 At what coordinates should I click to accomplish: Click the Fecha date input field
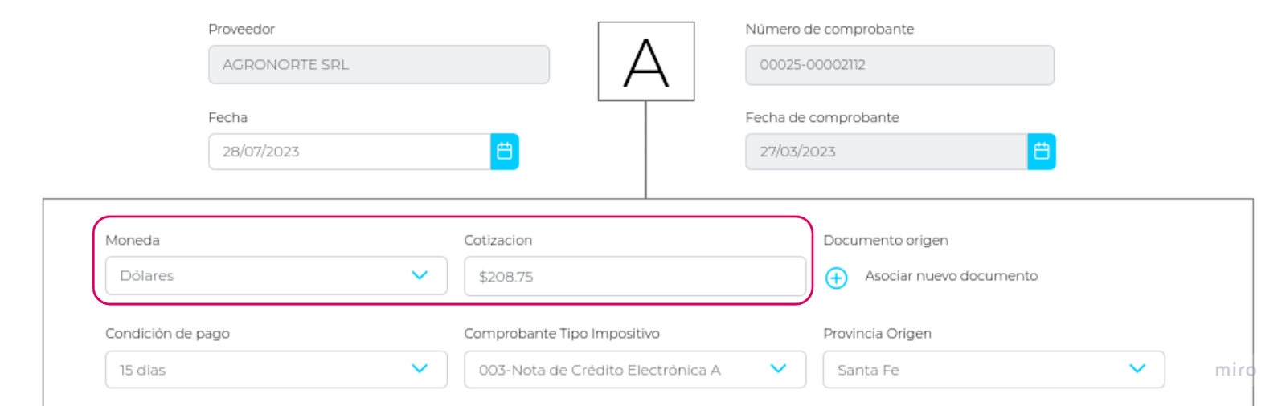point(349,152)
